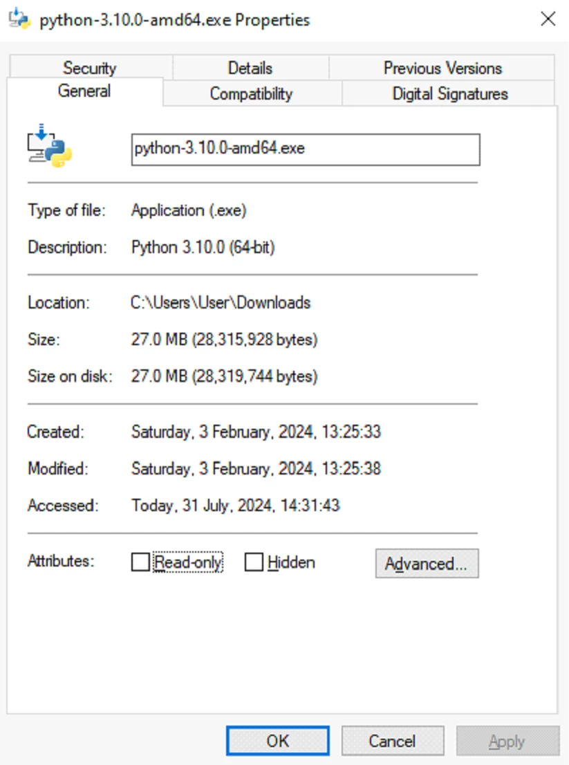The width and height of the screenshot is (569, 765).
Task: Open the Details tab
Action: point(250,68)
